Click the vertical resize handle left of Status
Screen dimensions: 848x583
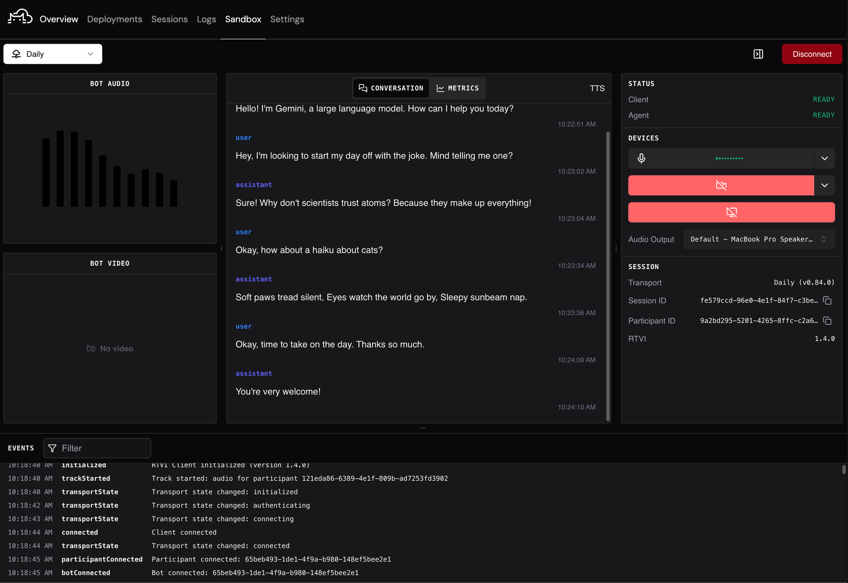pos(616,248)
